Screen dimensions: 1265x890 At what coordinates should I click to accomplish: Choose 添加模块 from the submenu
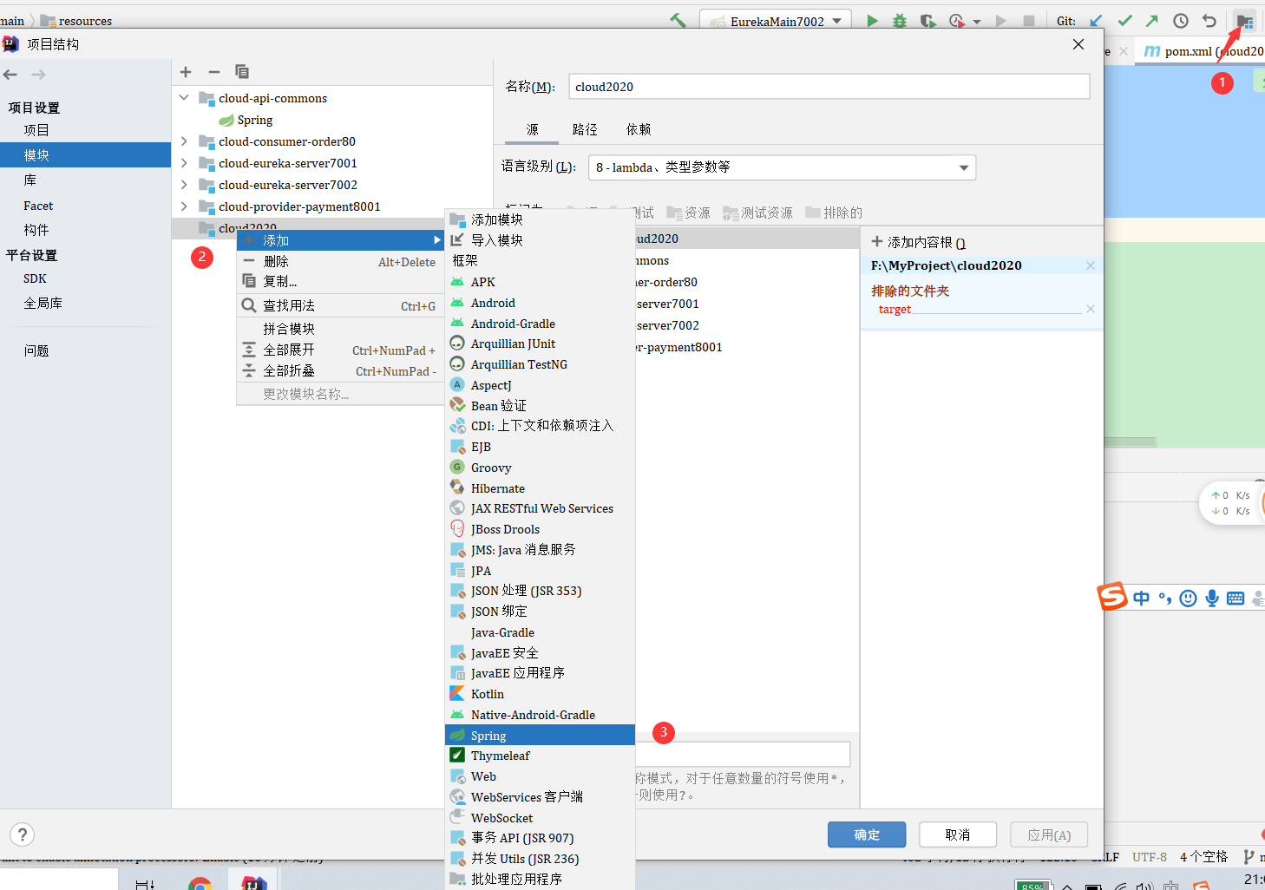point(540,219)
